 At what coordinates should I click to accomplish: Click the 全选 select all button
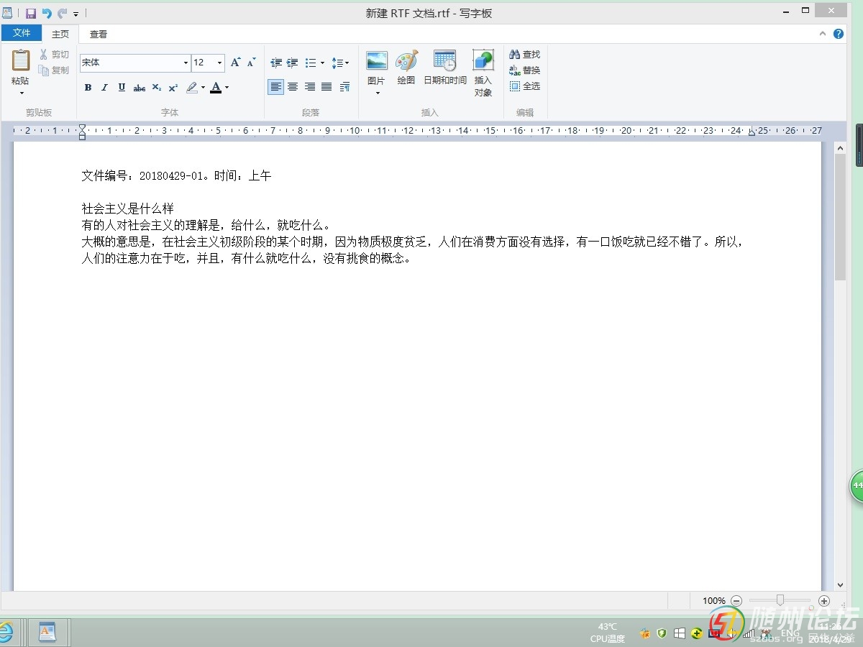(524, 86)
